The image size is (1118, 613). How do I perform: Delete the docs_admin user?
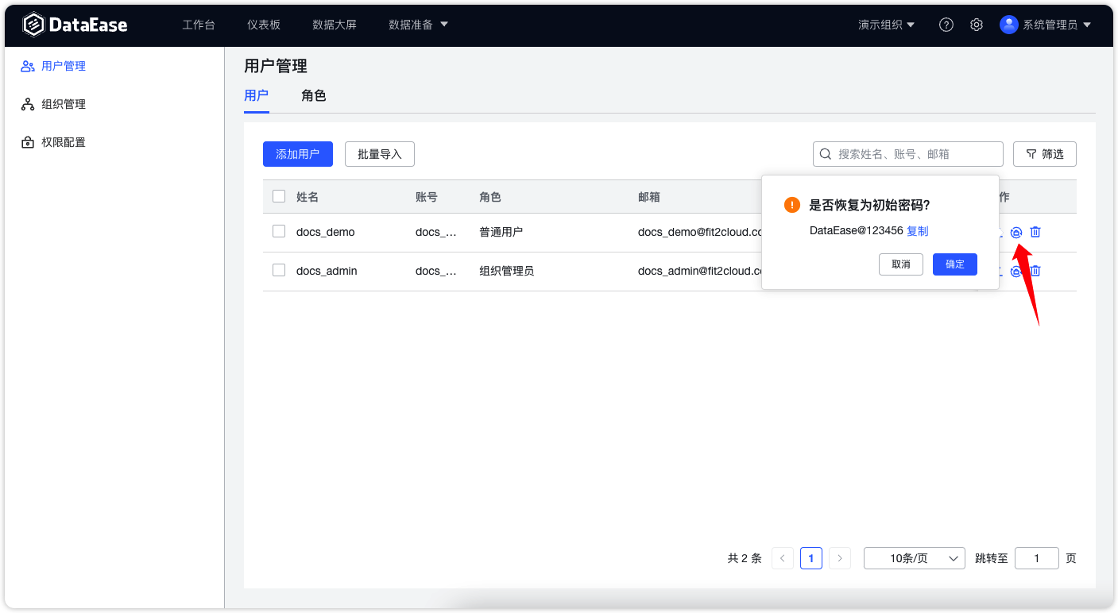[x=1035, y=272]
